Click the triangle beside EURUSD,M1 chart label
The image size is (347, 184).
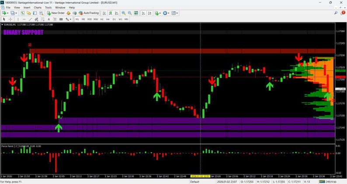[2, 25]
